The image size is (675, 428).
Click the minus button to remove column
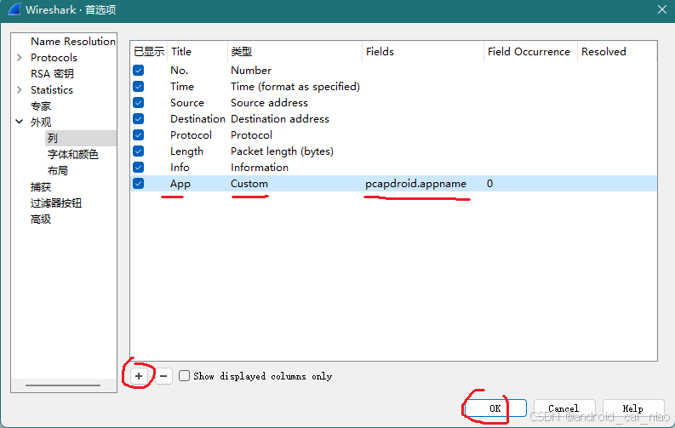[163, 376]
